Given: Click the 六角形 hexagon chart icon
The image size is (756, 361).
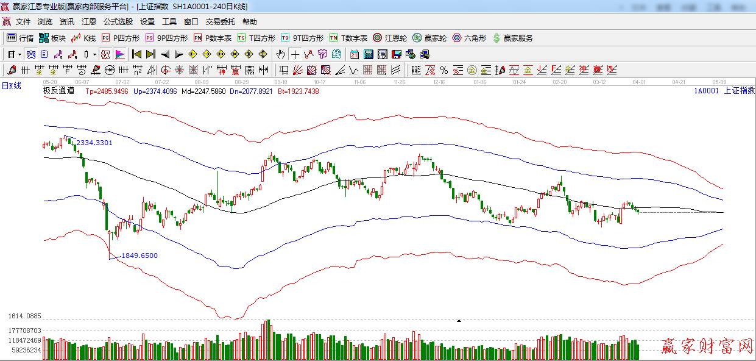Looking at the screenshot, I should pos(469,38).
